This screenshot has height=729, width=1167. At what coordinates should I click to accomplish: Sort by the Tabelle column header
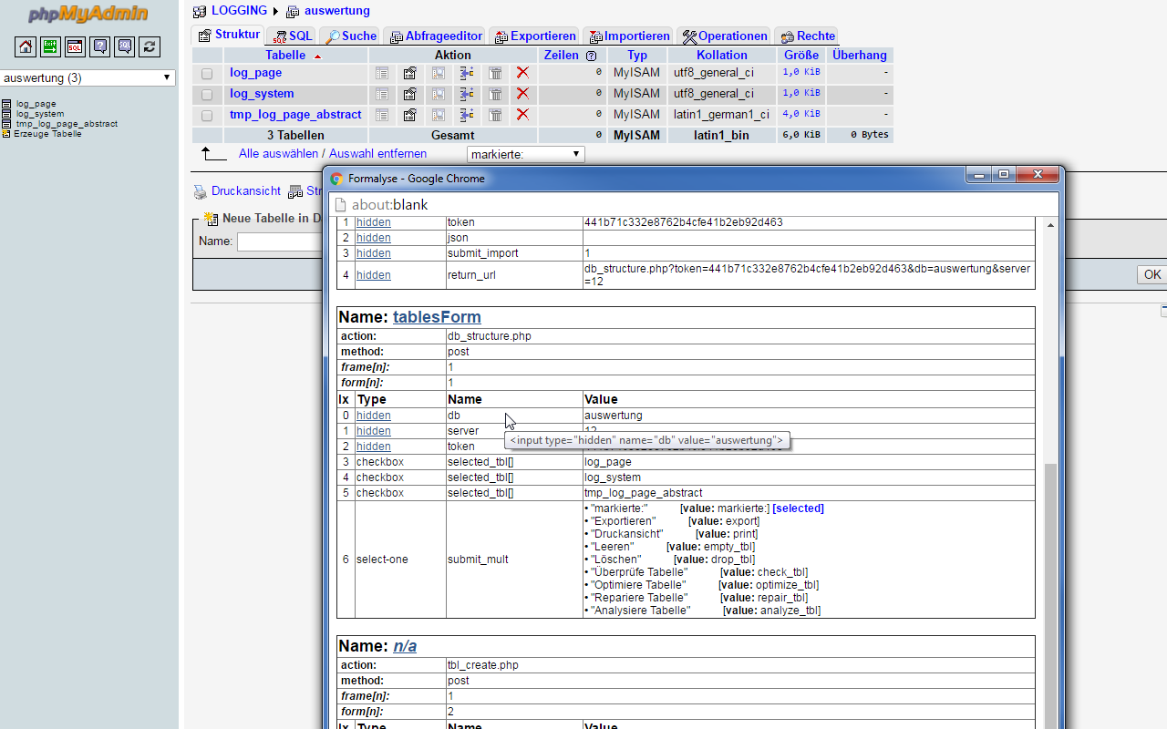(285, 56)
